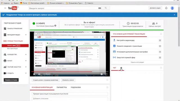Switch to the Основная информация tab
Image resolution: width=180 pixels, height=101 pixels.
[42, 87]
